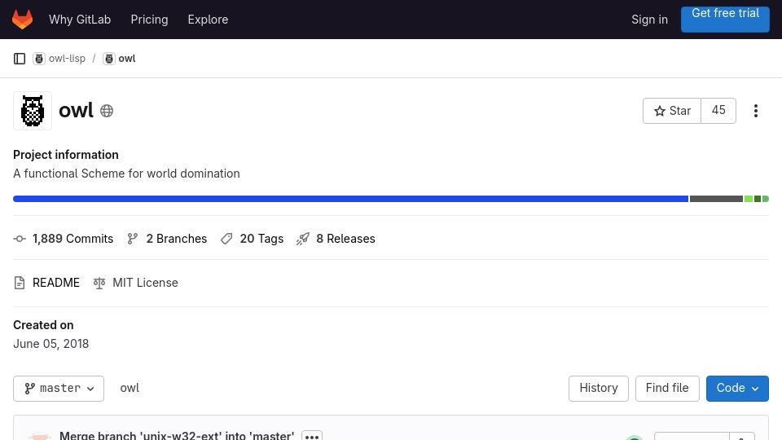Star the owl project
The image size is (782, 440).
(672, 111)
